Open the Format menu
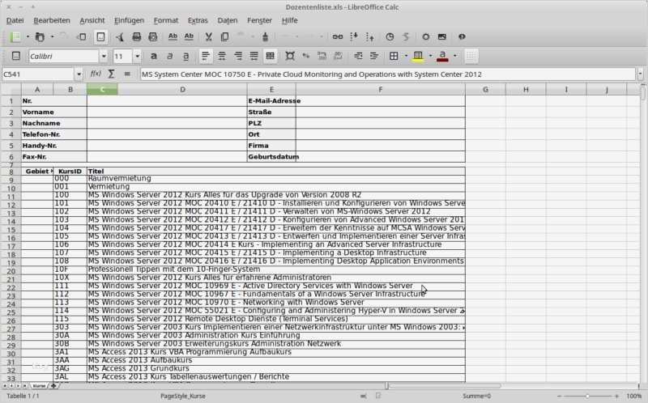Screen dimensions: 648x403 click(x=166, y=20)
